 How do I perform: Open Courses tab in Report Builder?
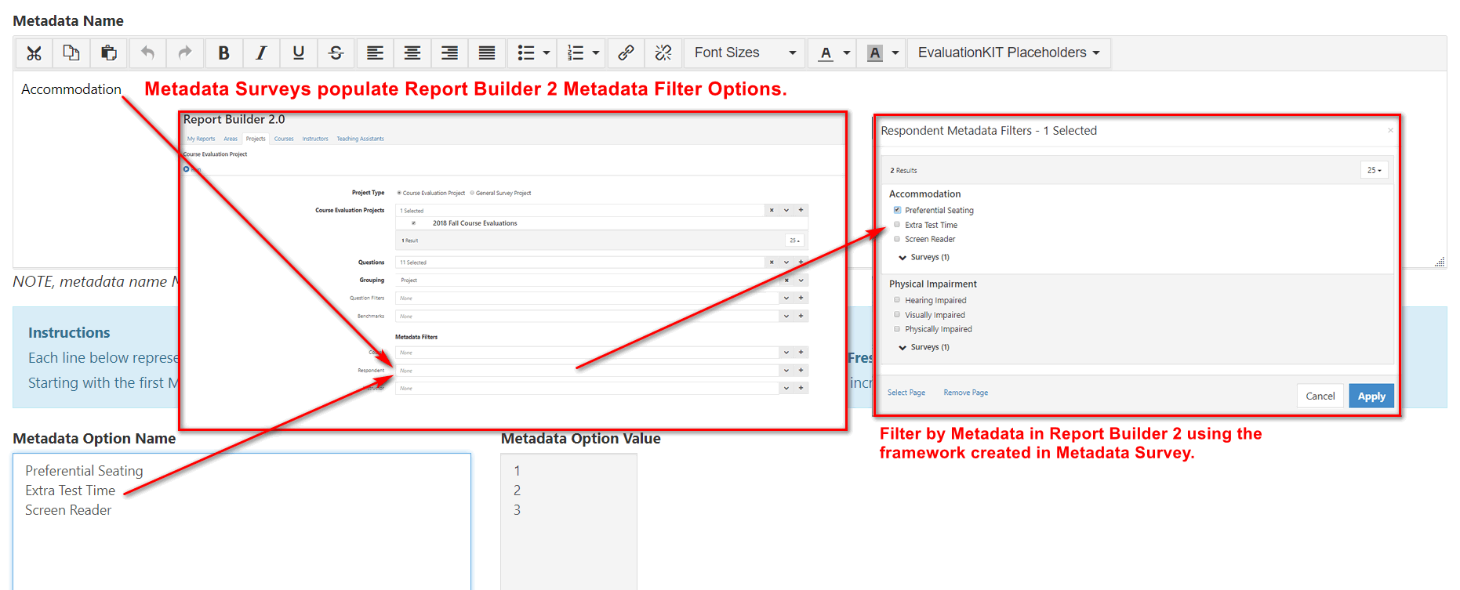pos(284,139)
